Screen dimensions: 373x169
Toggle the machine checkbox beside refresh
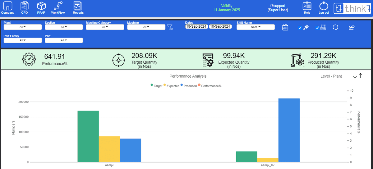pyautogui.click(x=318, y=28)
